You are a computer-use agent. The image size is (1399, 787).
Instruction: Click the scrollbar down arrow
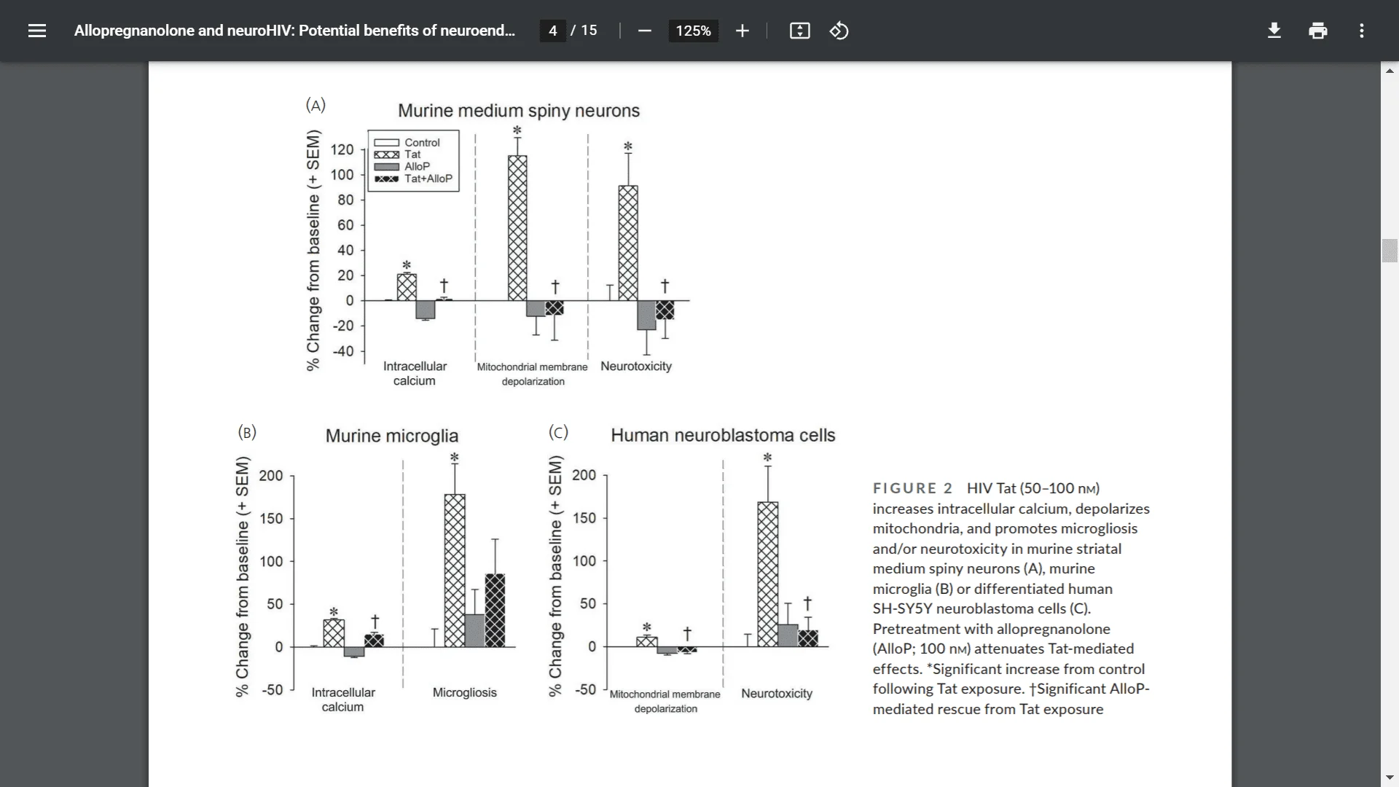pos(1390,778)
